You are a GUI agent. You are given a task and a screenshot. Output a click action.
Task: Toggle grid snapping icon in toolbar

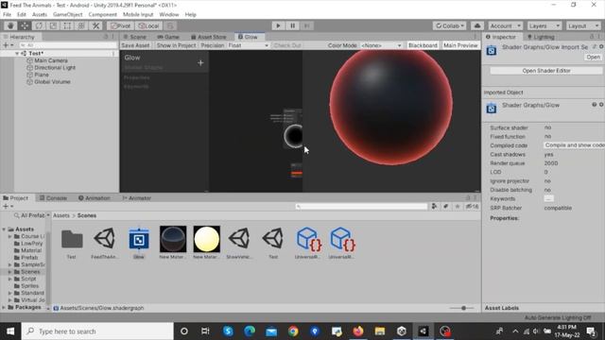point(170,25)
